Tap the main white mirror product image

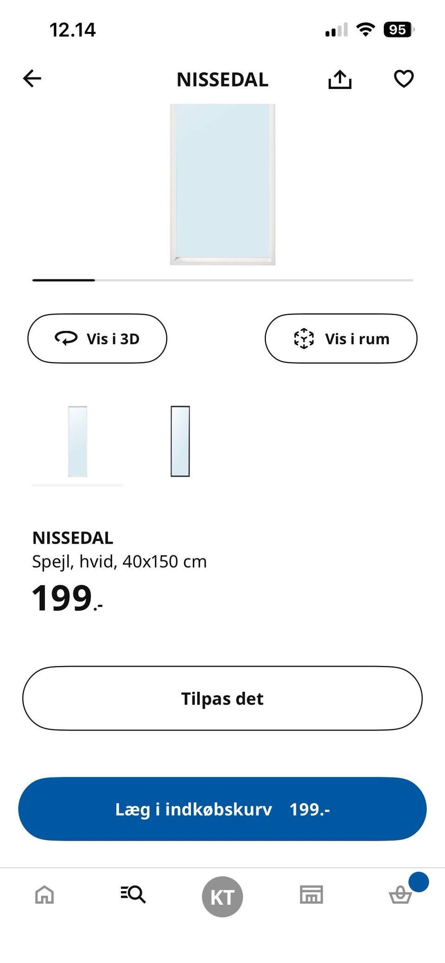[222, 184]
